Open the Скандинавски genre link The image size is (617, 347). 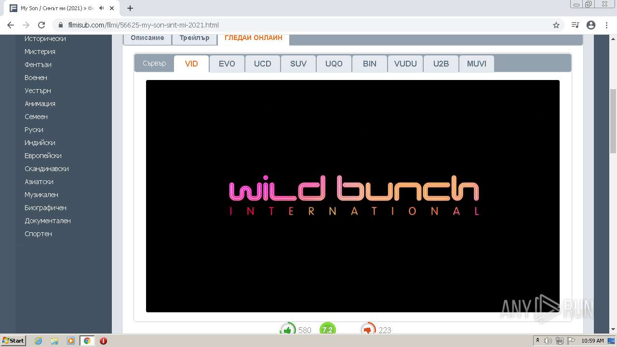(47, 169)
